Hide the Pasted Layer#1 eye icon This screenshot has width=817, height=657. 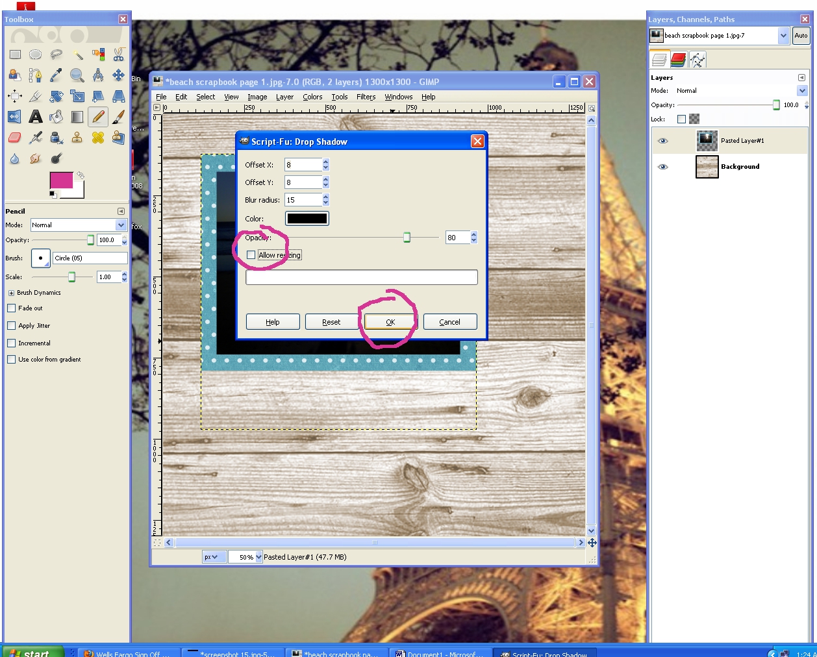(x=663, y=141)
